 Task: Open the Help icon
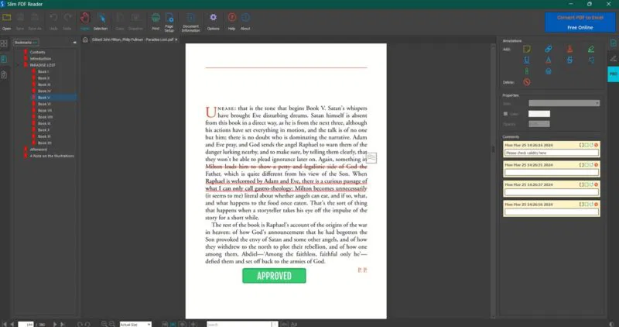pos(231,21)
